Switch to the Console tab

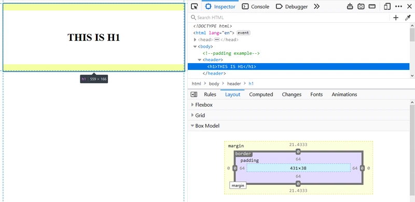point(256,7)
